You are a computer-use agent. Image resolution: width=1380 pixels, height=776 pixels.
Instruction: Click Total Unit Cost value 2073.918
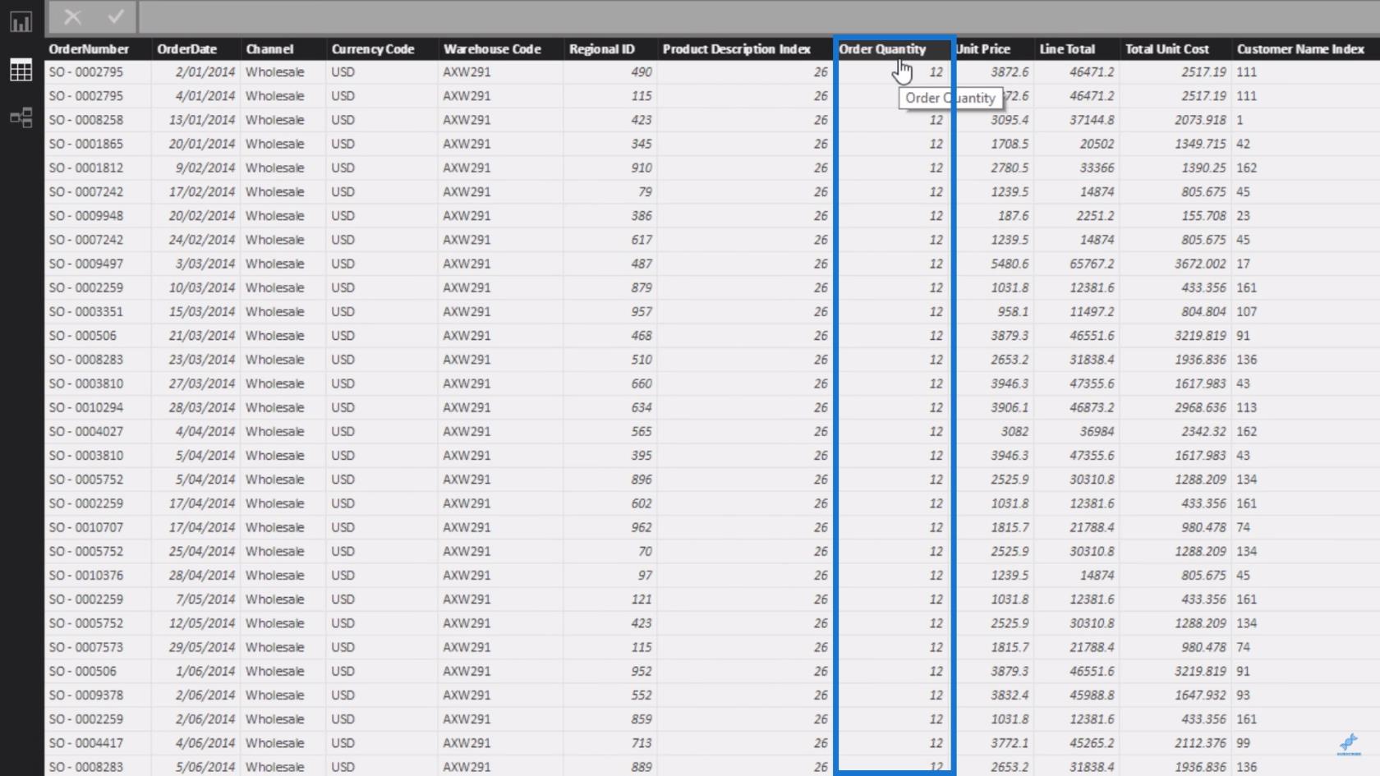pyautogui.click(x=1200, y=120)
